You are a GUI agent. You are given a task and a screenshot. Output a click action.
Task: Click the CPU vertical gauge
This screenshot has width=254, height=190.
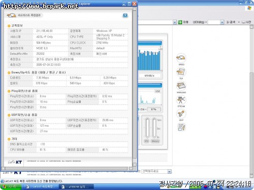147,128
